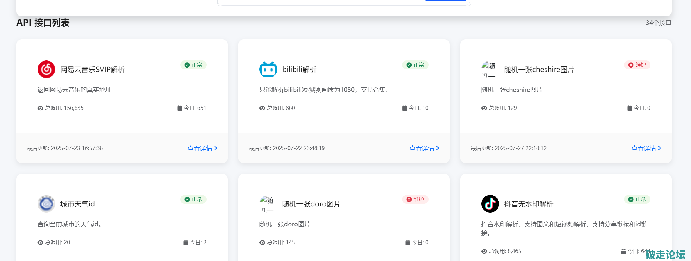Click 正常 status badge on 网易云音乐SVIP解析
Image resolution: width=691 pixels, height=261 pixels.
pyautogui.click(x=193, y=65)
